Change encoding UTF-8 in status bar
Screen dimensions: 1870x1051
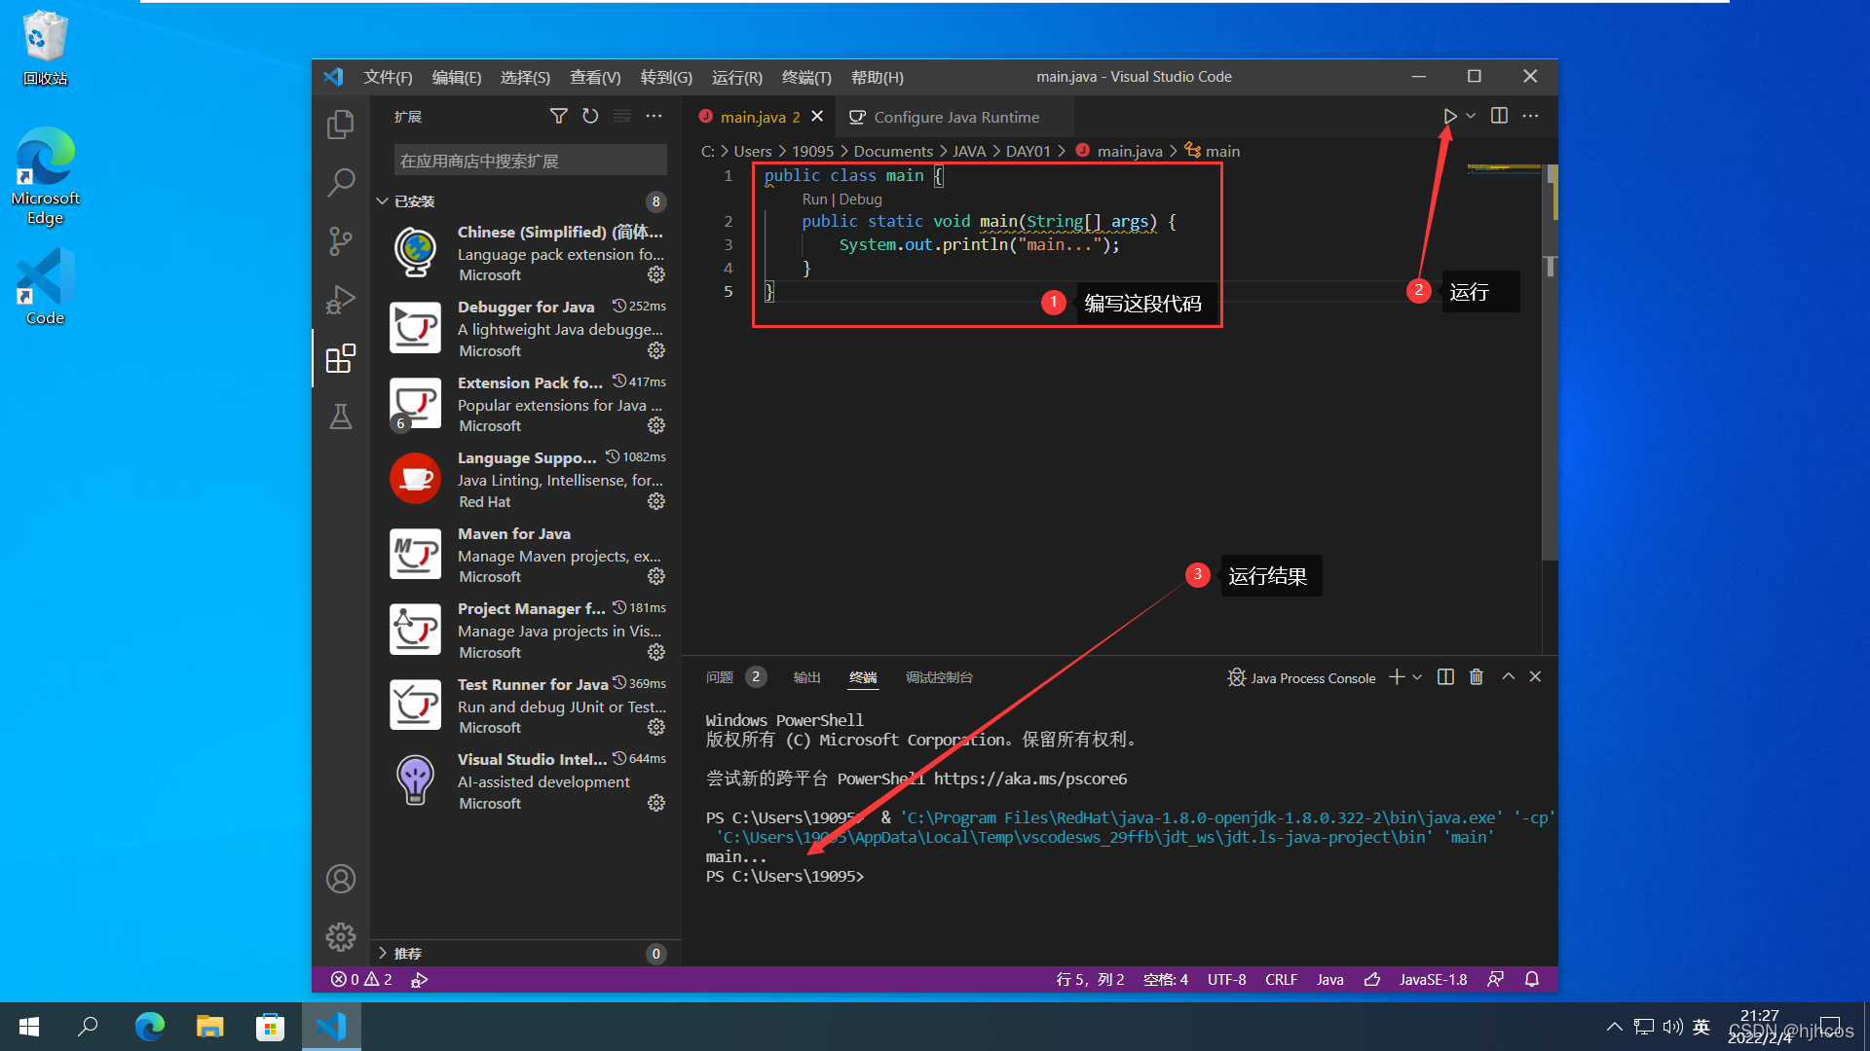coord(1226,979)
